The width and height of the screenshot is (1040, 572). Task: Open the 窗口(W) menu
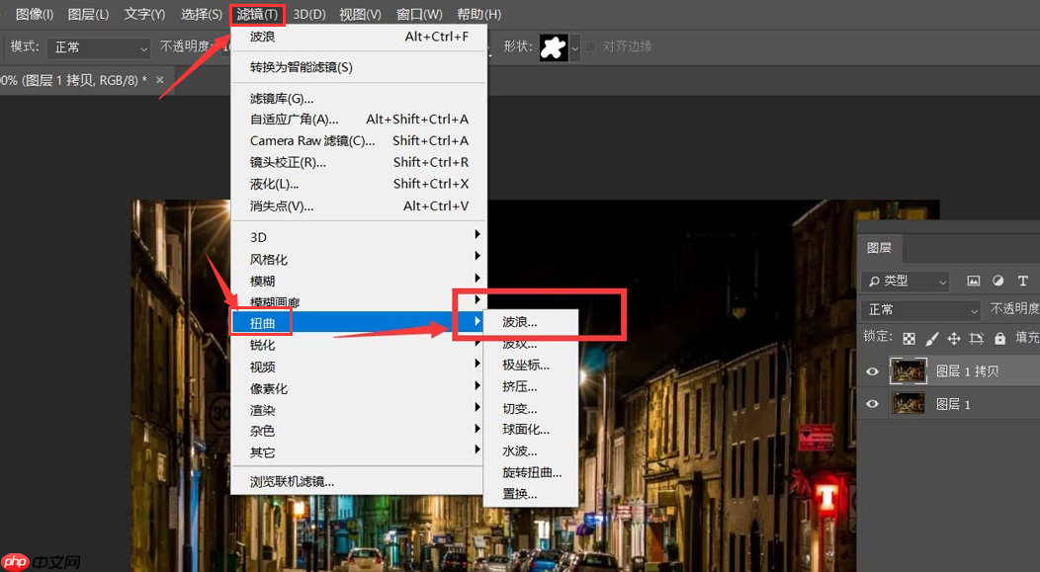pyautogui.click(x=418, y=14)
